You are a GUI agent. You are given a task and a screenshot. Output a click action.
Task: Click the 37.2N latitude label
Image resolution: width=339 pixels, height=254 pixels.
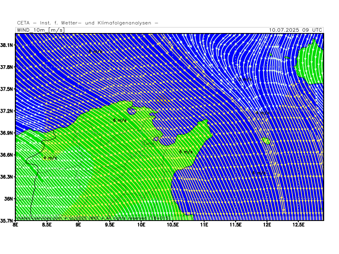6,111
